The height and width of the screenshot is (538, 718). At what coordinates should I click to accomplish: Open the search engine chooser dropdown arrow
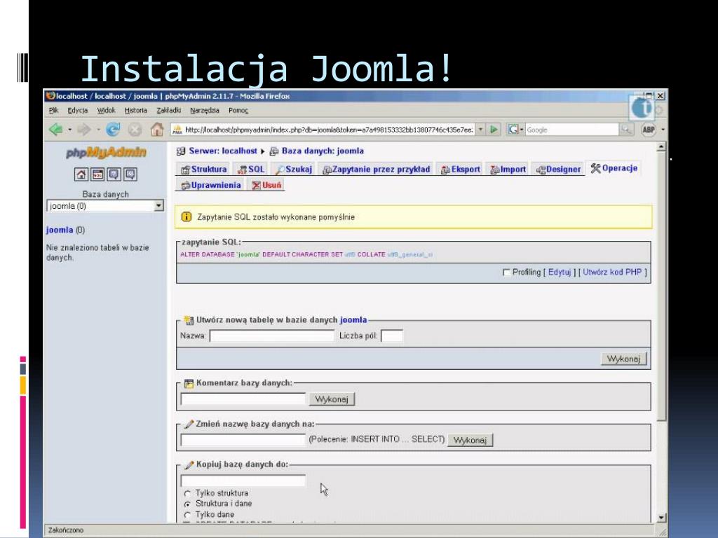521,130
